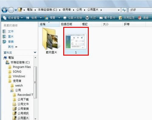The width and height of the screenshot is (152, 120).
Task: Open the 共用設定 sharing settings
Action: (x=127, y=18)
